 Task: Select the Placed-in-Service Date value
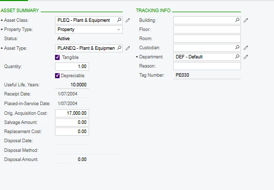[x=67, y=103]
